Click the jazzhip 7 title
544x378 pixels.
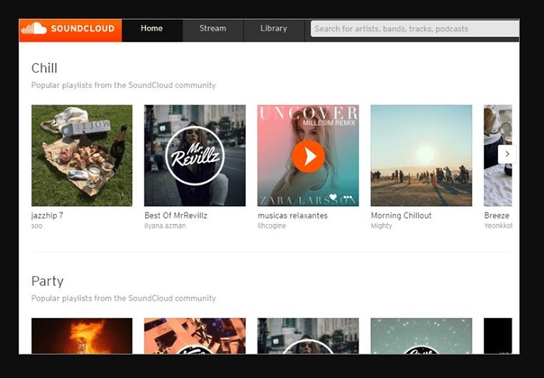(x=47, y=215)
